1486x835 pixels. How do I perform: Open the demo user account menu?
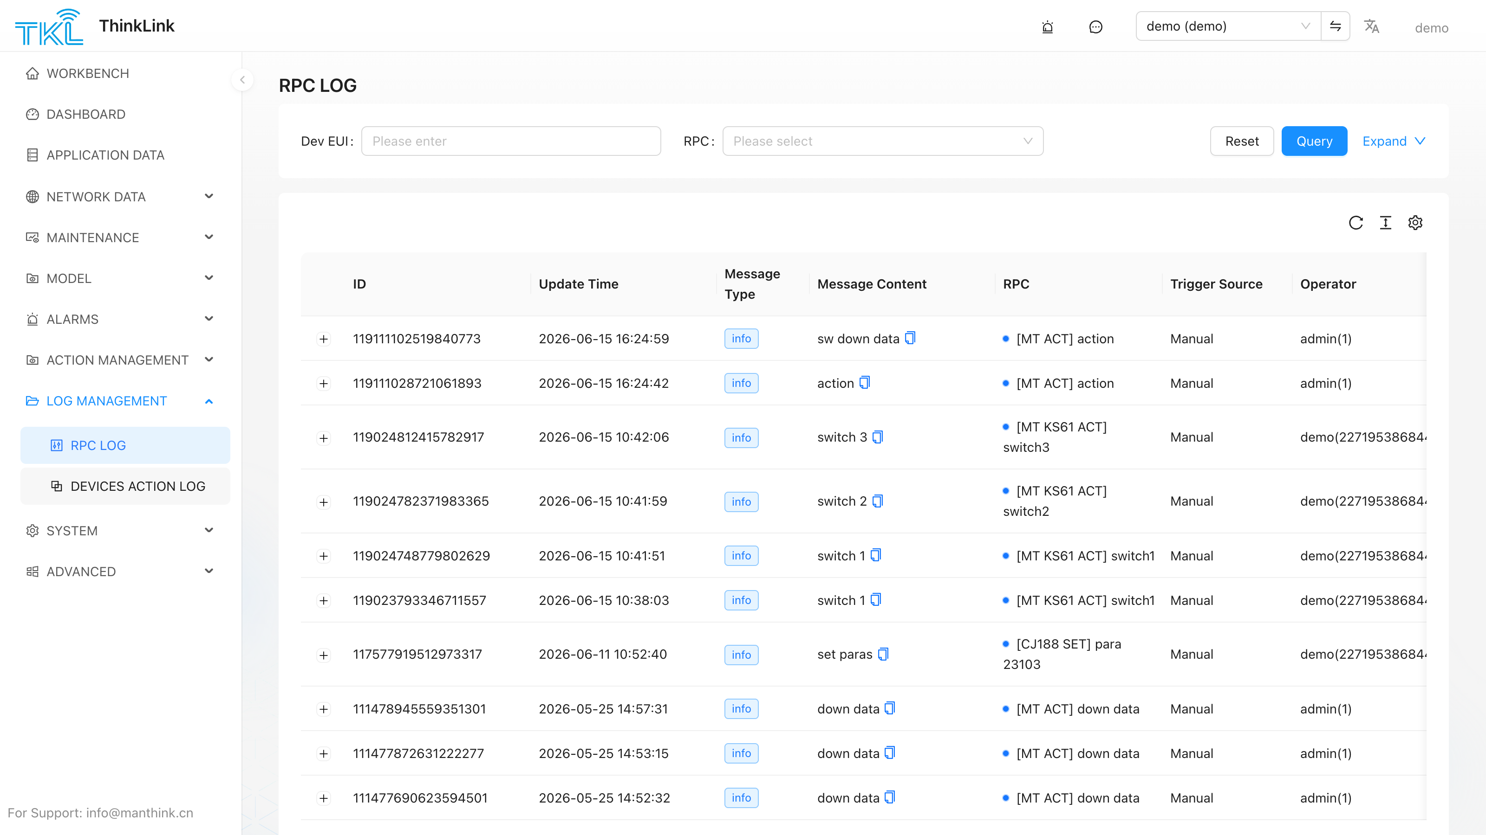[x=1431, y=28]
